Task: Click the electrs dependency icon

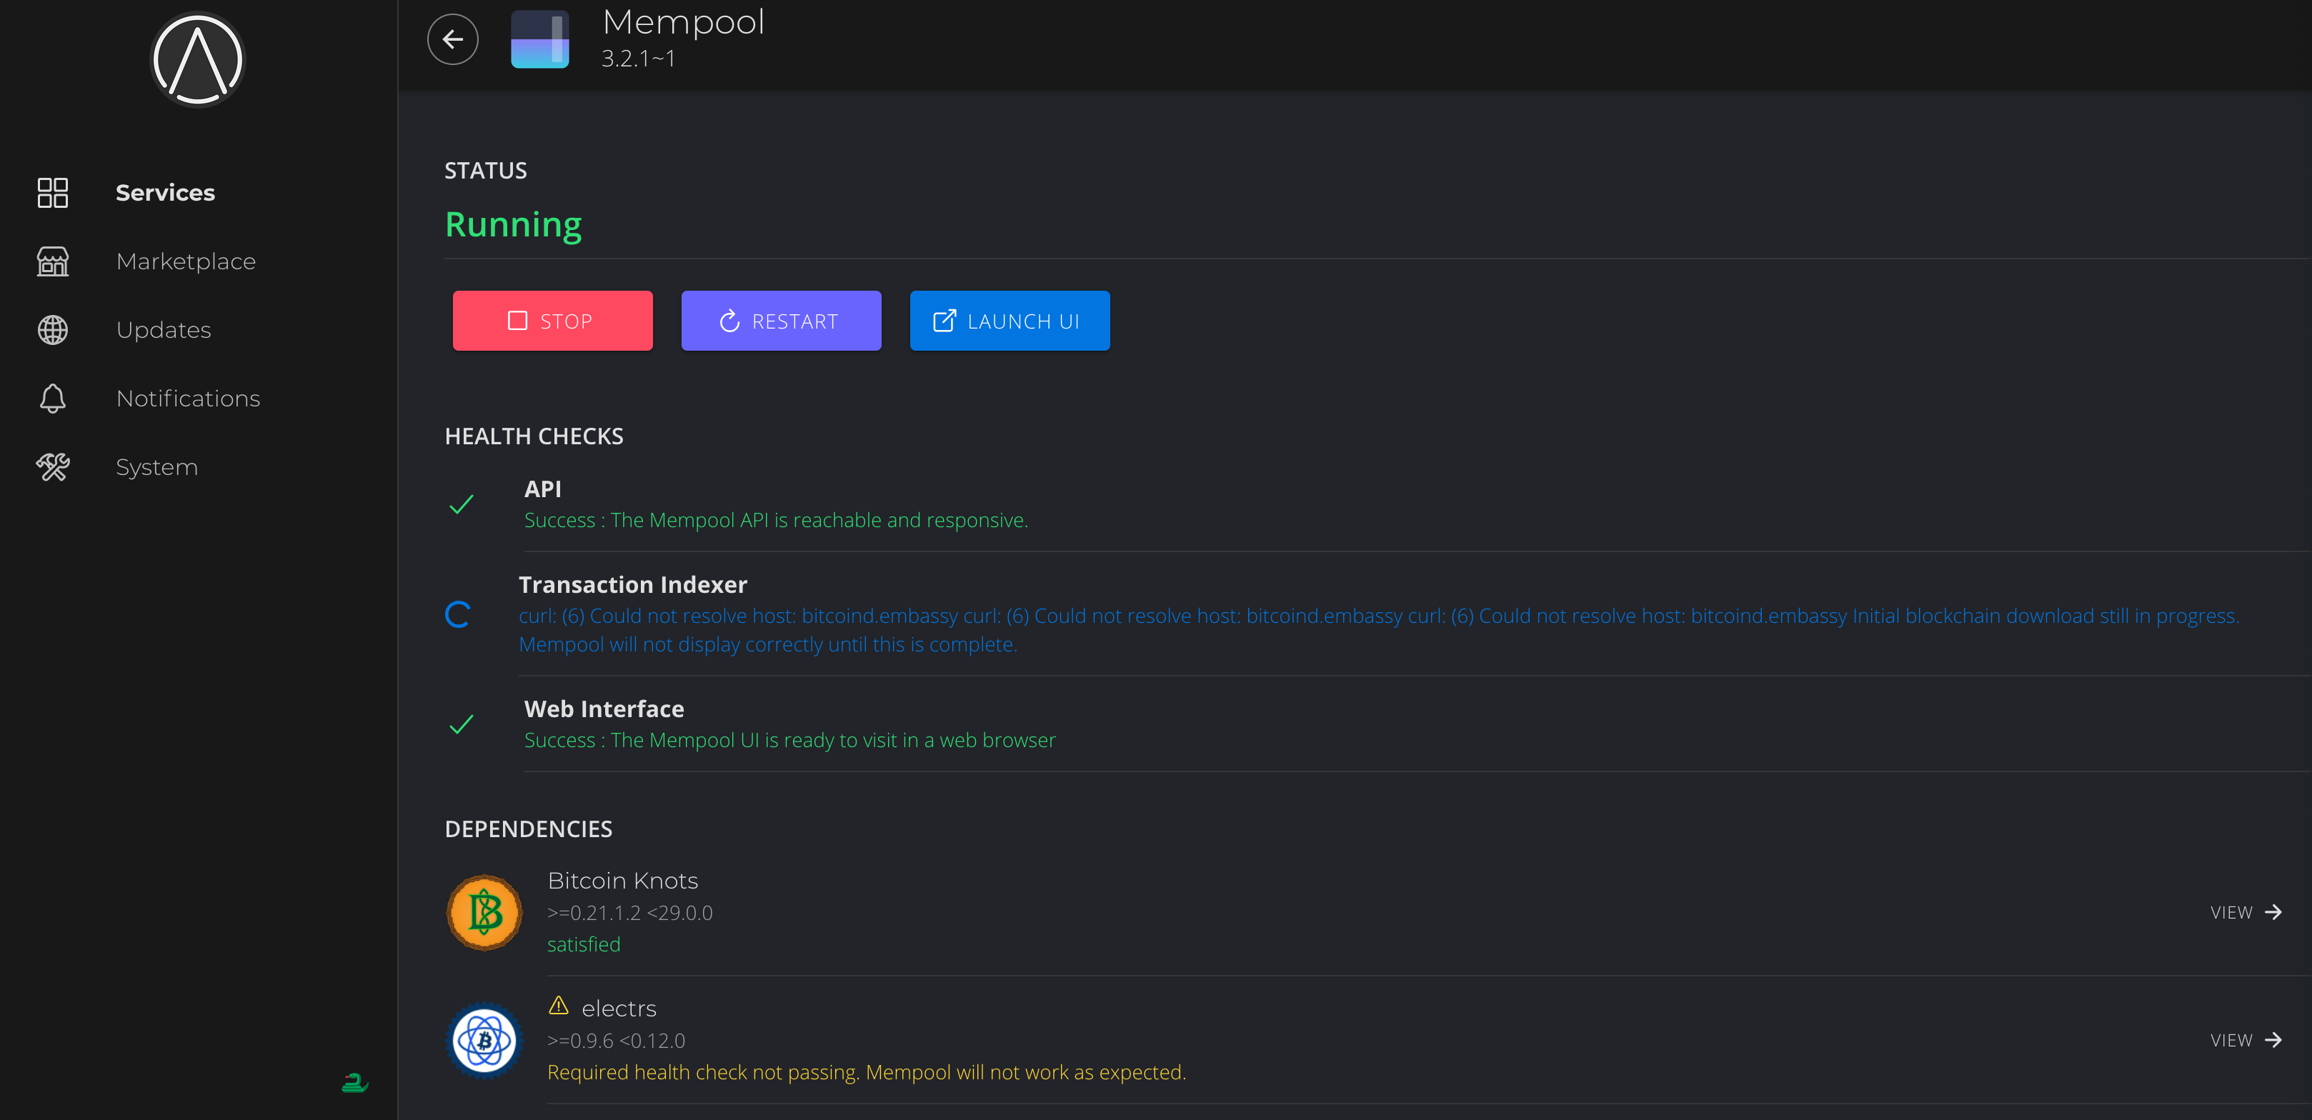Action: 484,1040
